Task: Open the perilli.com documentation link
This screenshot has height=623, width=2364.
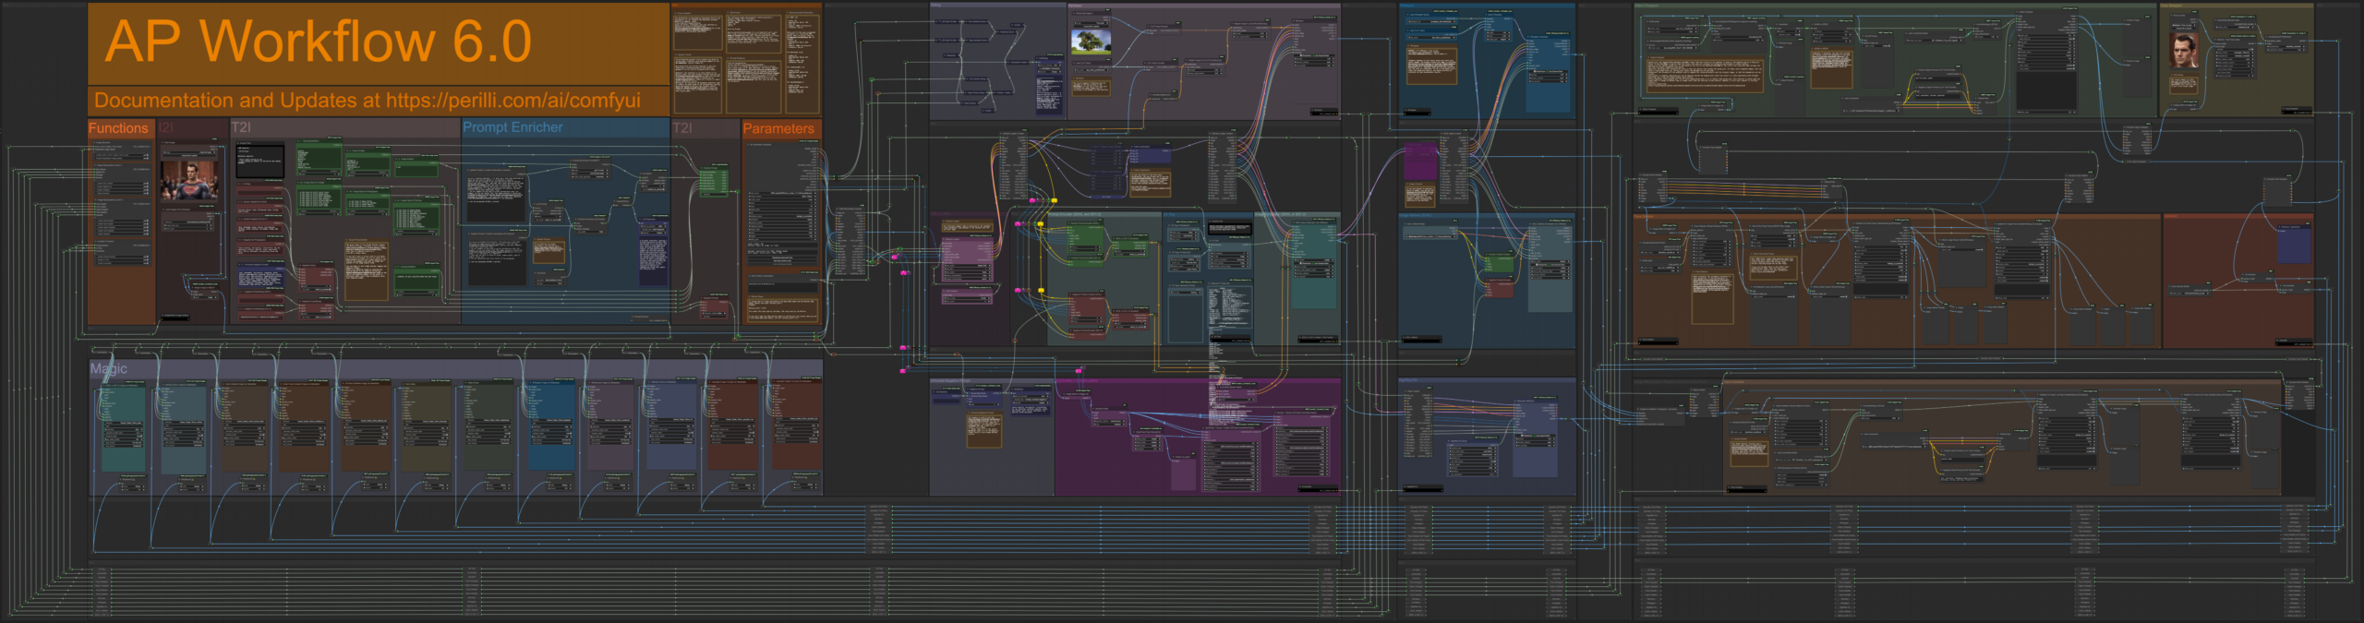Action: (513, 101)
